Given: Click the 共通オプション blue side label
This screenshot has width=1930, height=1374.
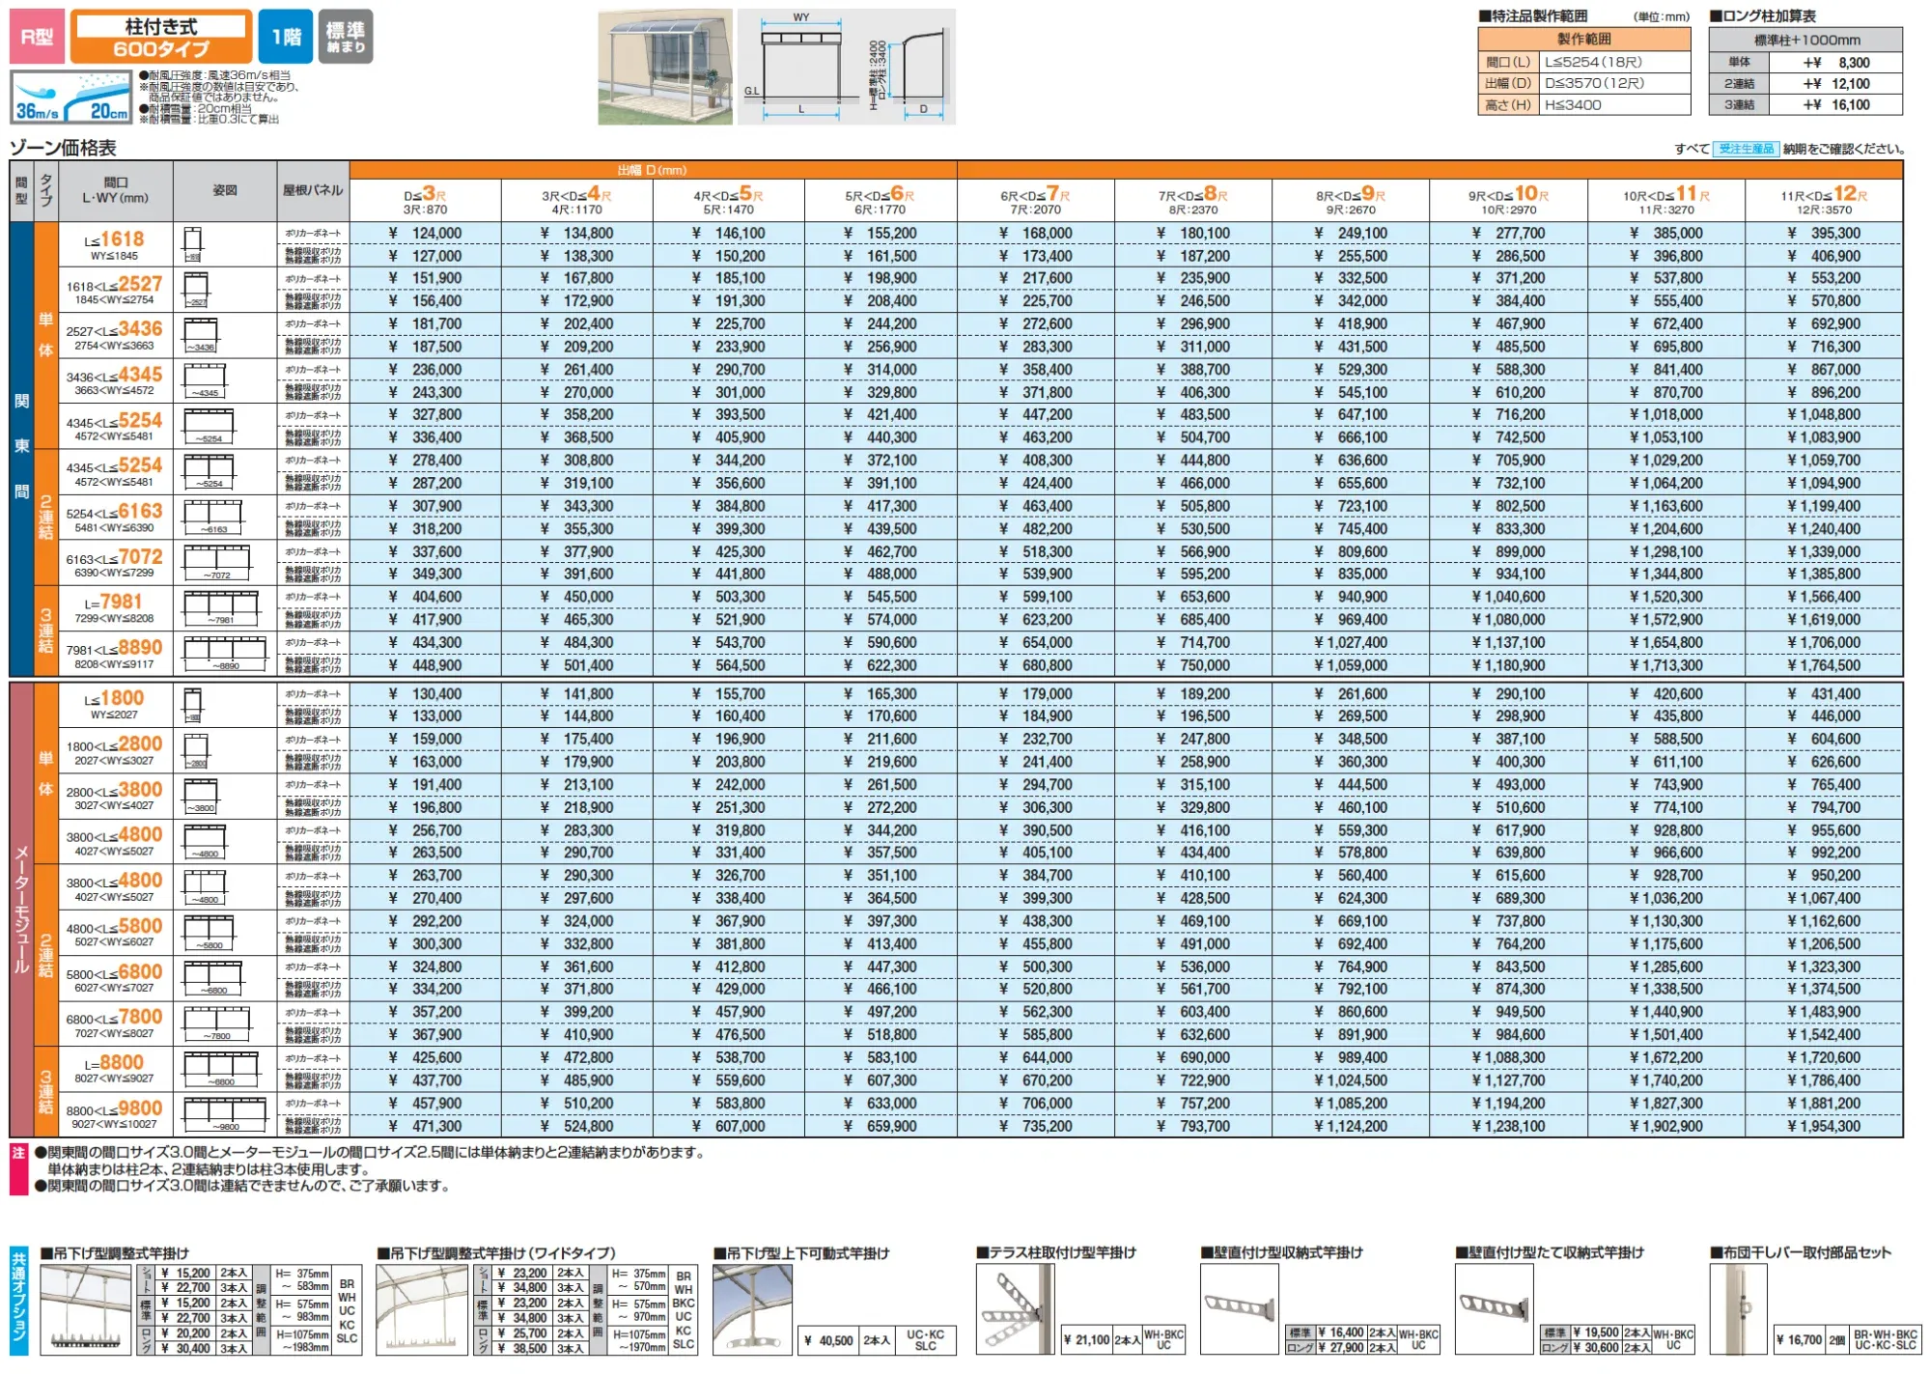Looking at the screenshot, I should pyautogui.click(x=18, y=1301).
